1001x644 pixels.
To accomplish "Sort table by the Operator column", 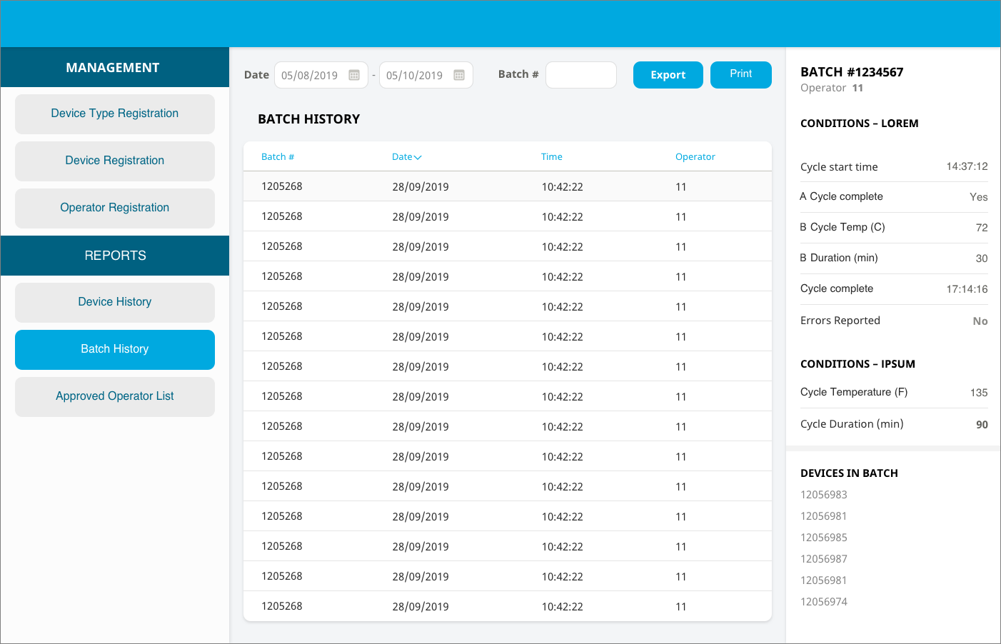I will (x=695, y=156).
